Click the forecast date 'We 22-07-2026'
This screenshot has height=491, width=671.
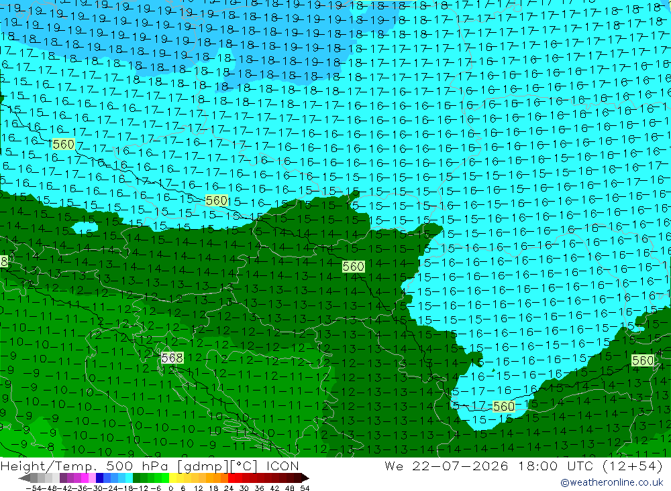click(446, 466)
